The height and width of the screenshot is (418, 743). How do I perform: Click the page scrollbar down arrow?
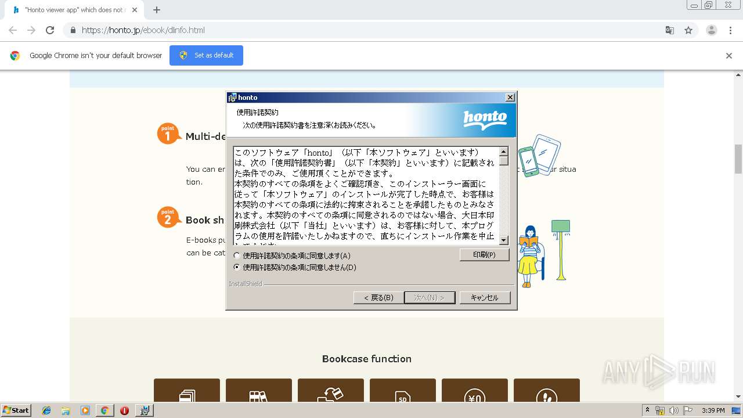point(738,397)
